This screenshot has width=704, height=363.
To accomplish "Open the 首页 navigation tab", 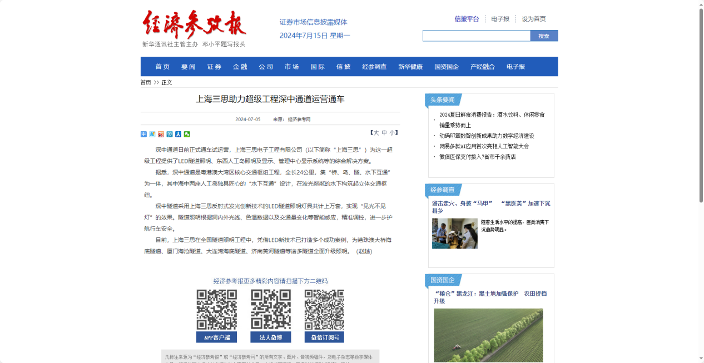I will pyautogui.click(x=161, y=66).
